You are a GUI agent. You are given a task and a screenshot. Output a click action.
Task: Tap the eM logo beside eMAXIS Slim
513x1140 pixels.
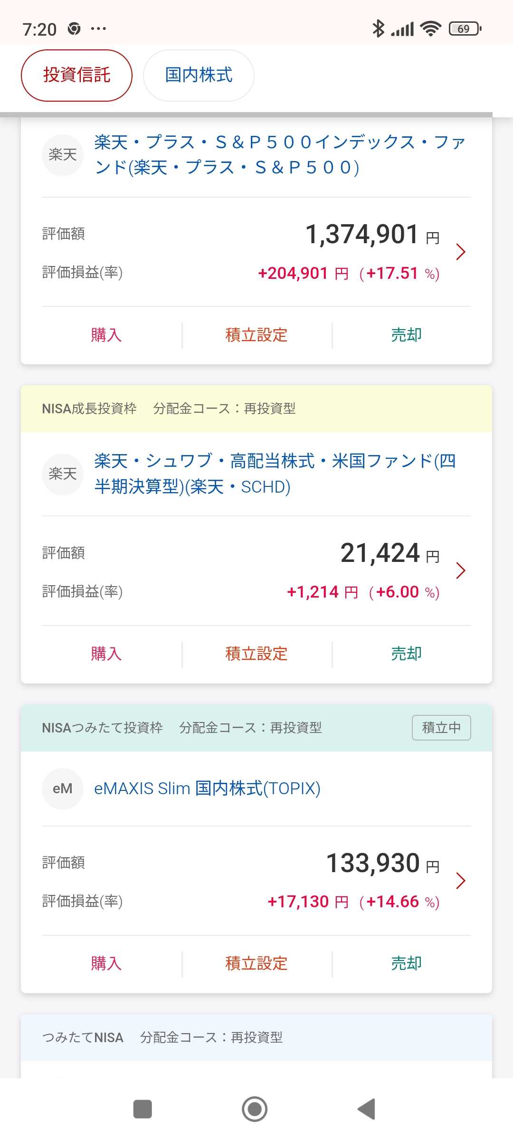point(63,788)
